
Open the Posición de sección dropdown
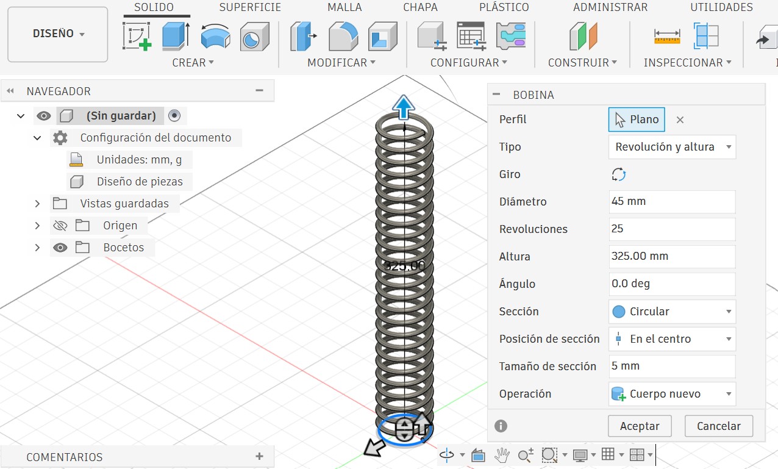click(672, 339)
